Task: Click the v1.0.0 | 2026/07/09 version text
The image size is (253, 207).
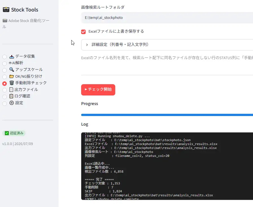Action: (x=17, y=144)
